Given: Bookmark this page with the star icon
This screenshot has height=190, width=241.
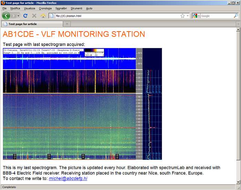Looking at the screenshot, I should pyautogui.click(x=182, y=16).
